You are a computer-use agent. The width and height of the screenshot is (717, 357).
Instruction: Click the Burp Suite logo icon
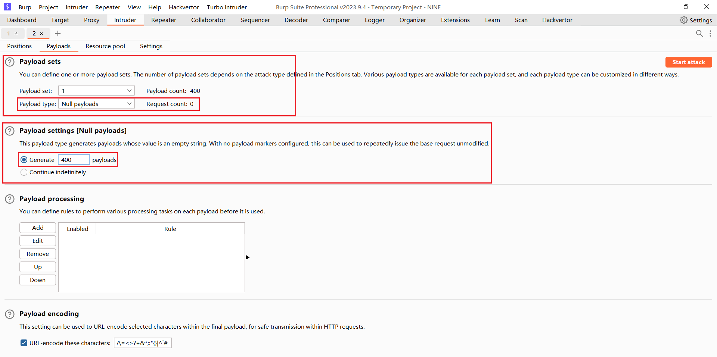7,7
